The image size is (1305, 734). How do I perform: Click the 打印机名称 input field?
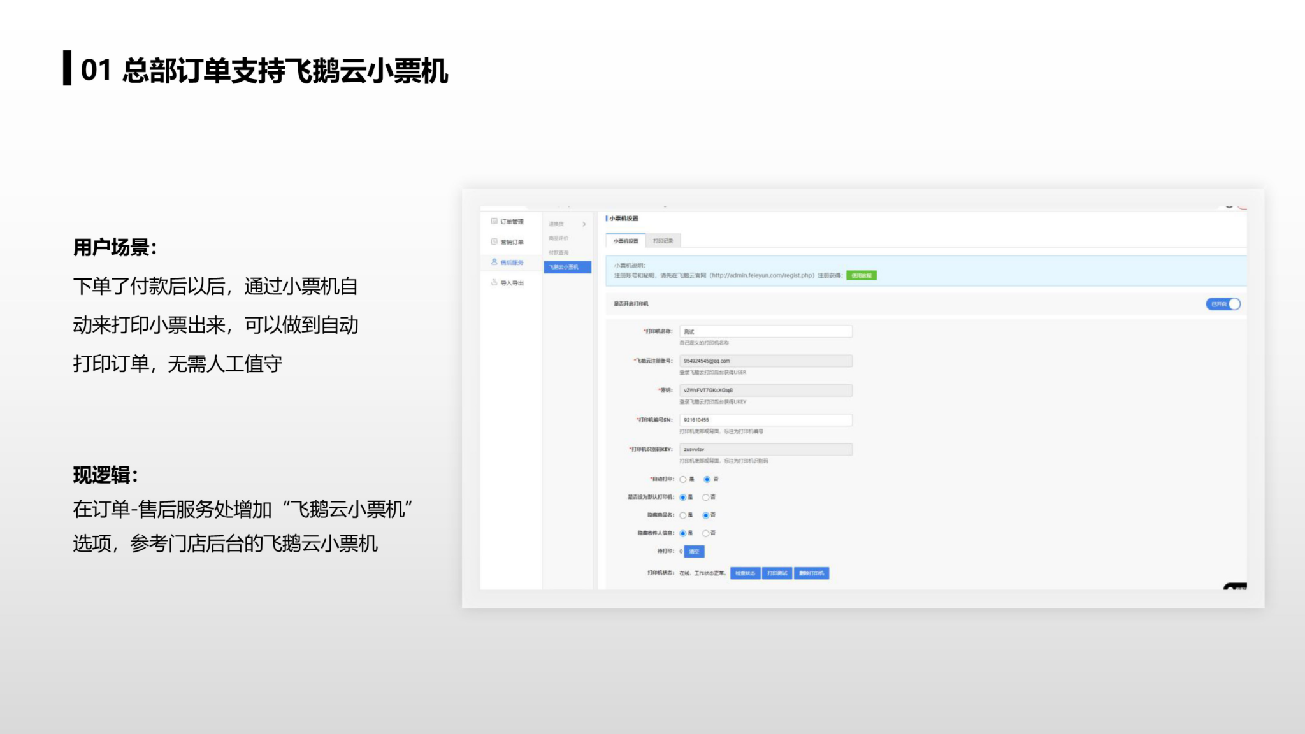765,331
